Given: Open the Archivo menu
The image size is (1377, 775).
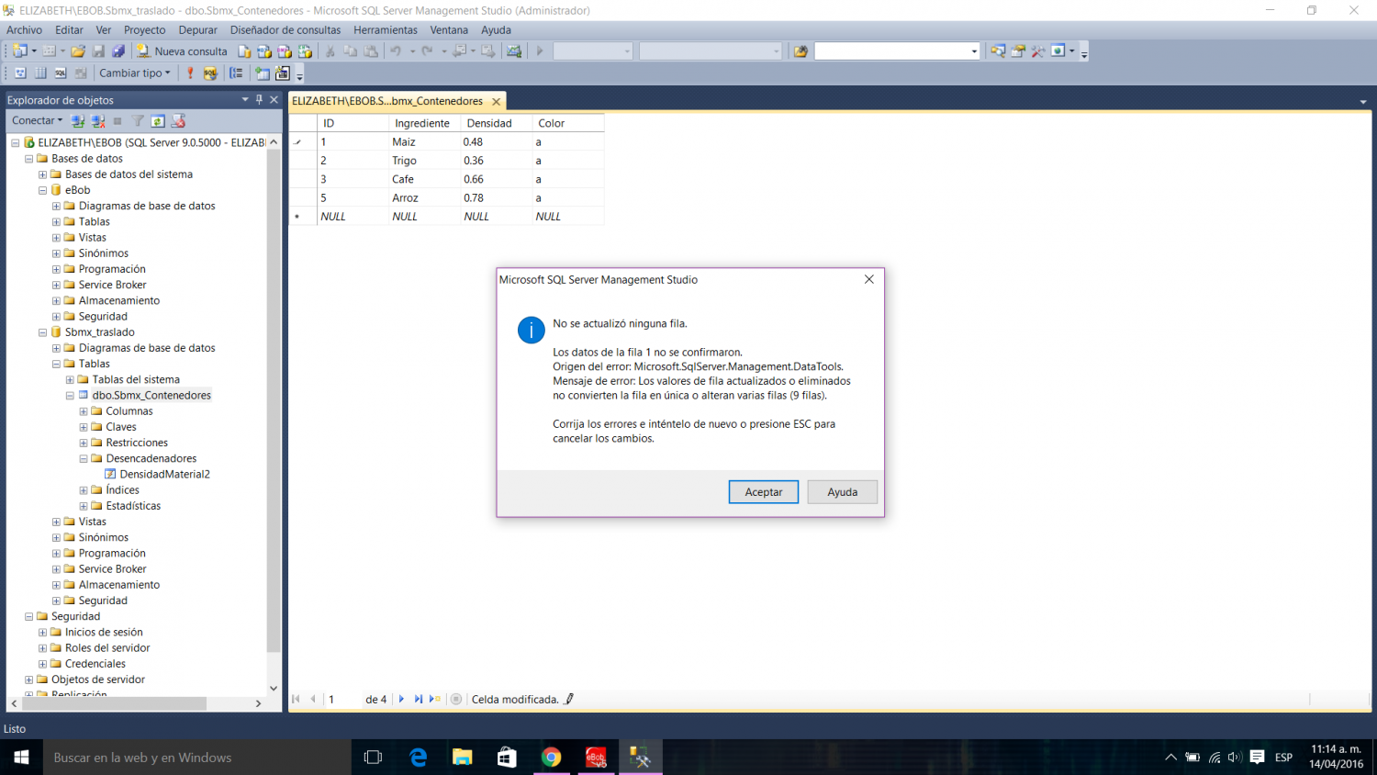Looking at the screenshot, I should [x=25, y=30].
